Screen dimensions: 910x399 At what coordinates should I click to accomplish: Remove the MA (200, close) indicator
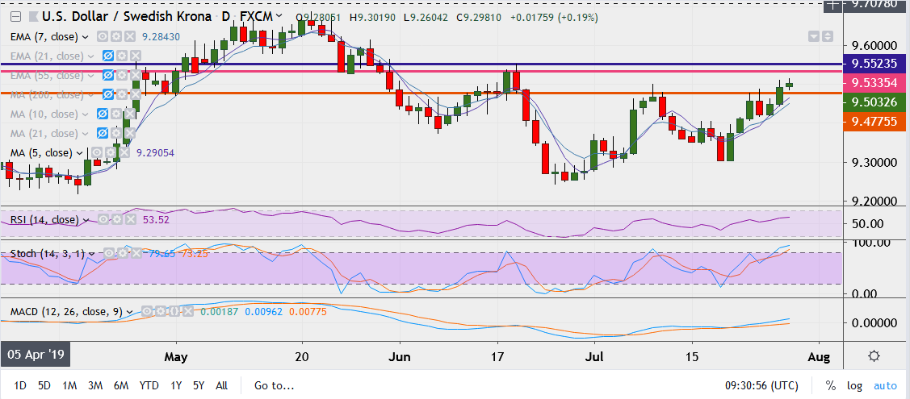click(x=135, y=94)
